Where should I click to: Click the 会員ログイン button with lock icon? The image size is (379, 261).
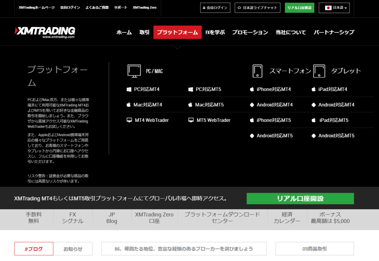[215, 8]
